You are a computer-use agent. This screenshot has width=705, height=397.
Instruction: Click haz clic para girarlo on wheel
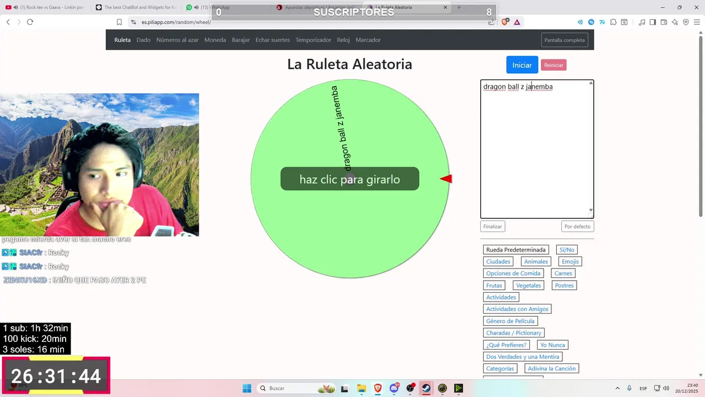350,179
